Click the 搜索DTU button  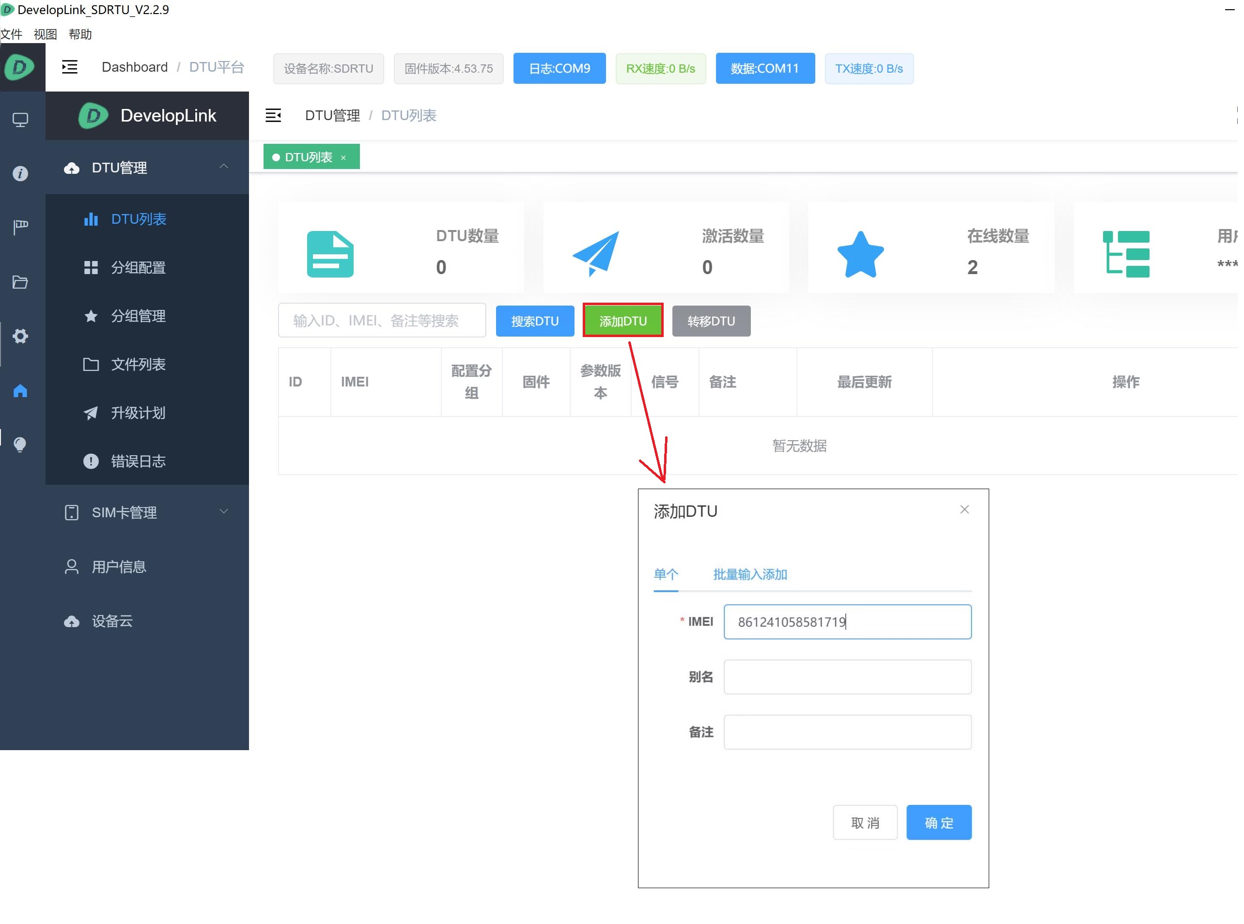[535, 322]
